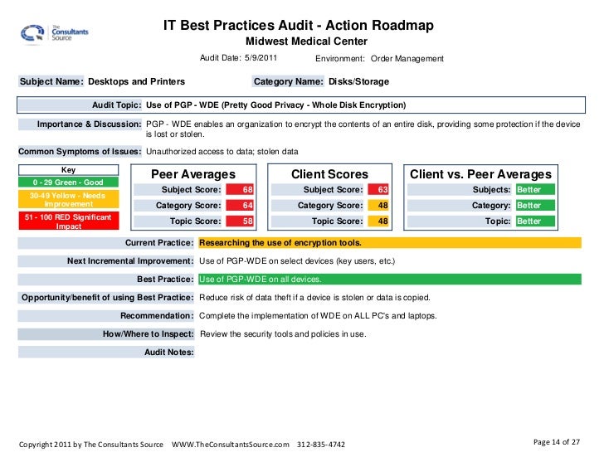
Task: Click The Consultants Source logo
Action: [x=54, y=33]
